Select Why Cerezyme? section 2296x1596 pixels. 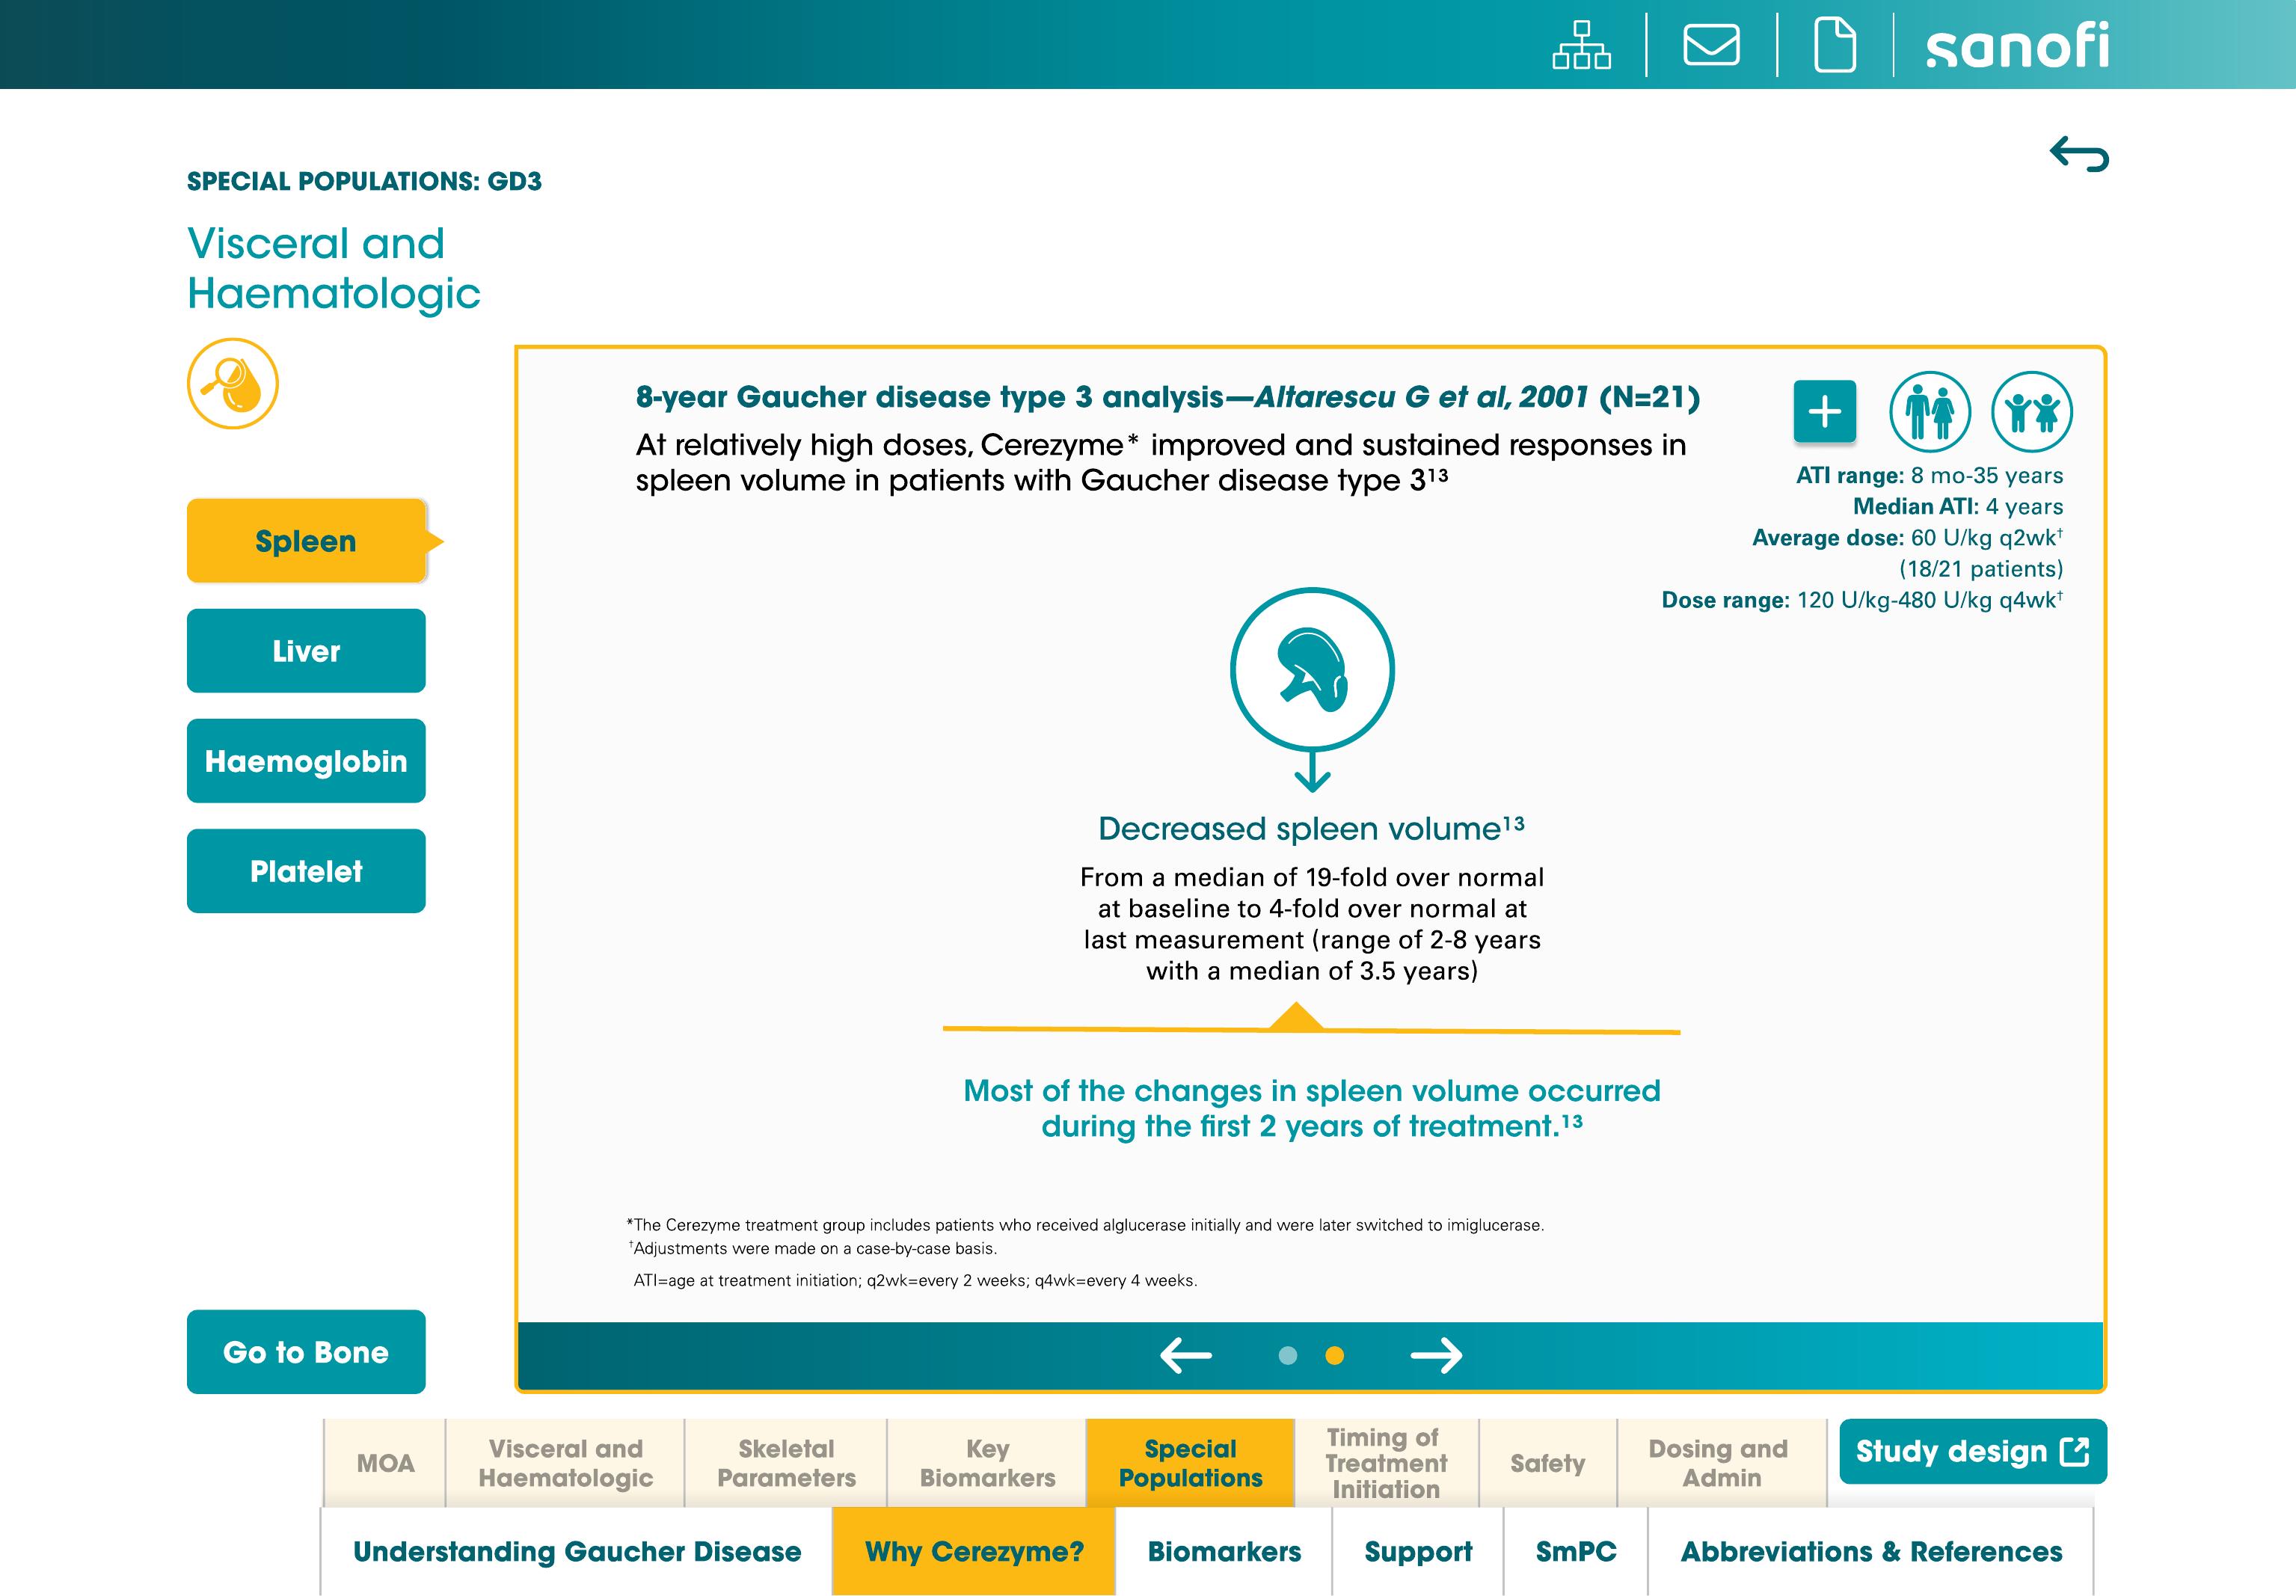[974, 1552]
